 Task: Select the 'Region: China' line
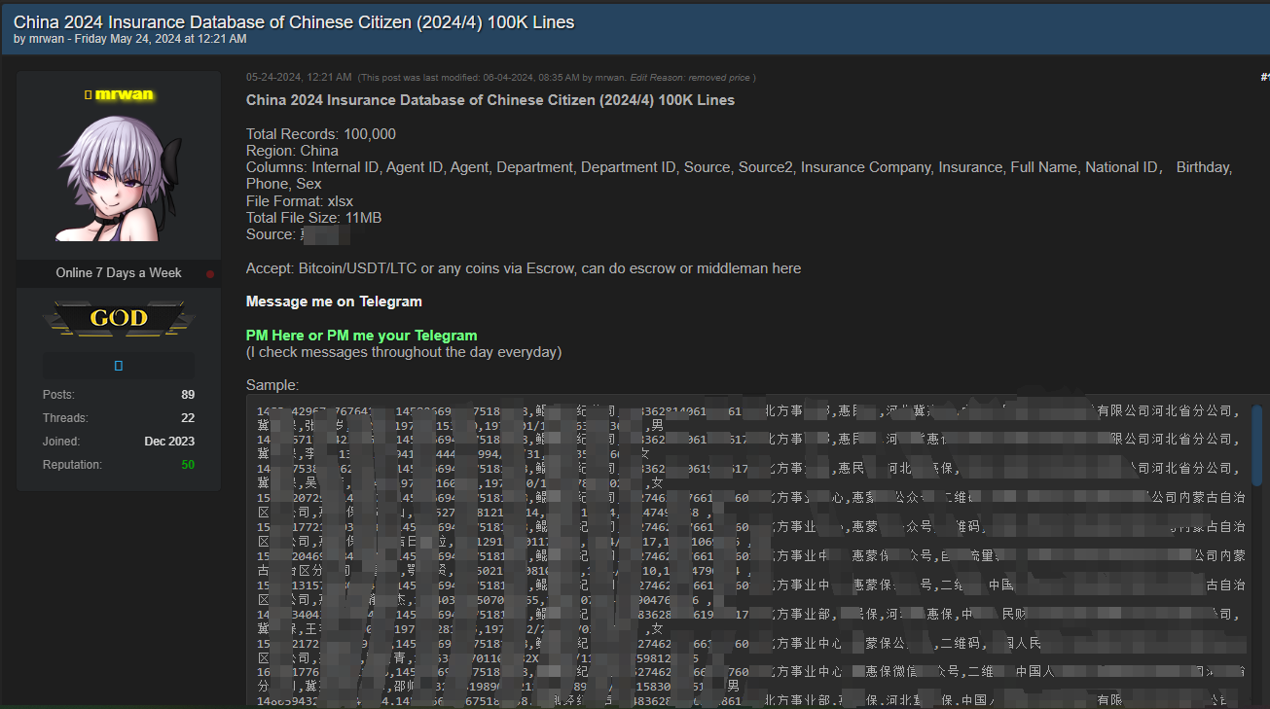pyautogui.click(x=292, y=151)
